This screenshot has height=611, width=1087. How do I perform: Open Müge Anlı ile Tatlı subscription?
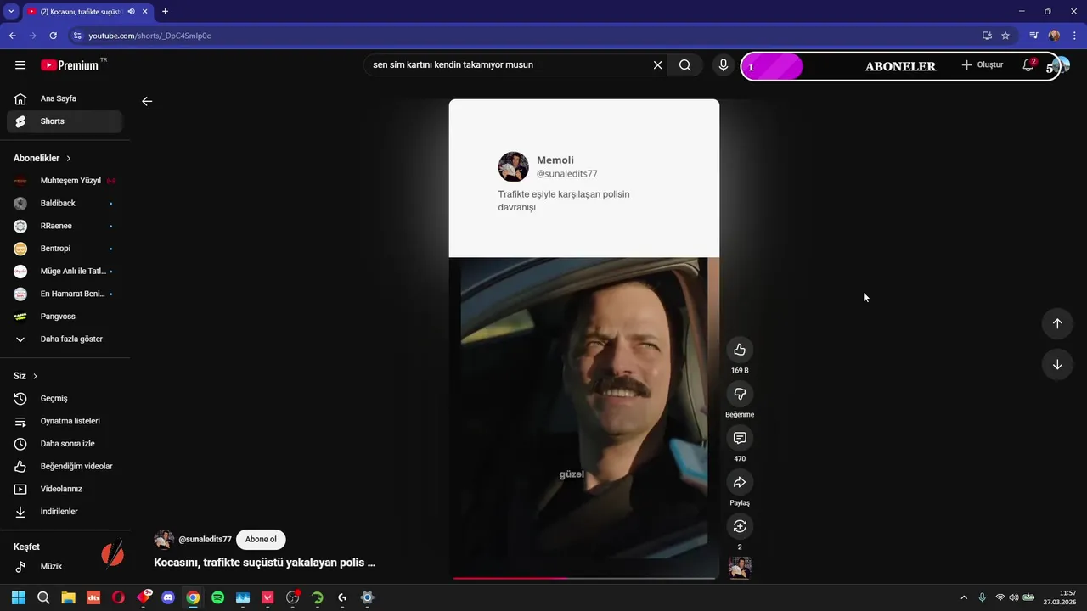65,272
